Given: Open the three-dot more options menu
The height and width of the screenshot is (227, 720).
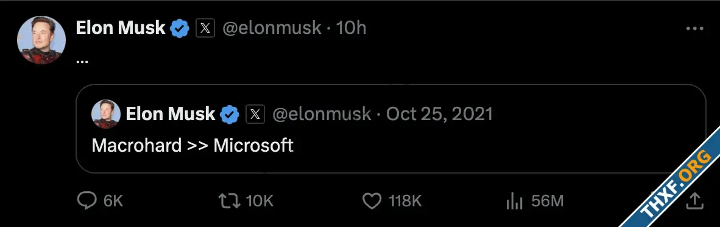Looking at the screenshot, I should pos(694,29).
